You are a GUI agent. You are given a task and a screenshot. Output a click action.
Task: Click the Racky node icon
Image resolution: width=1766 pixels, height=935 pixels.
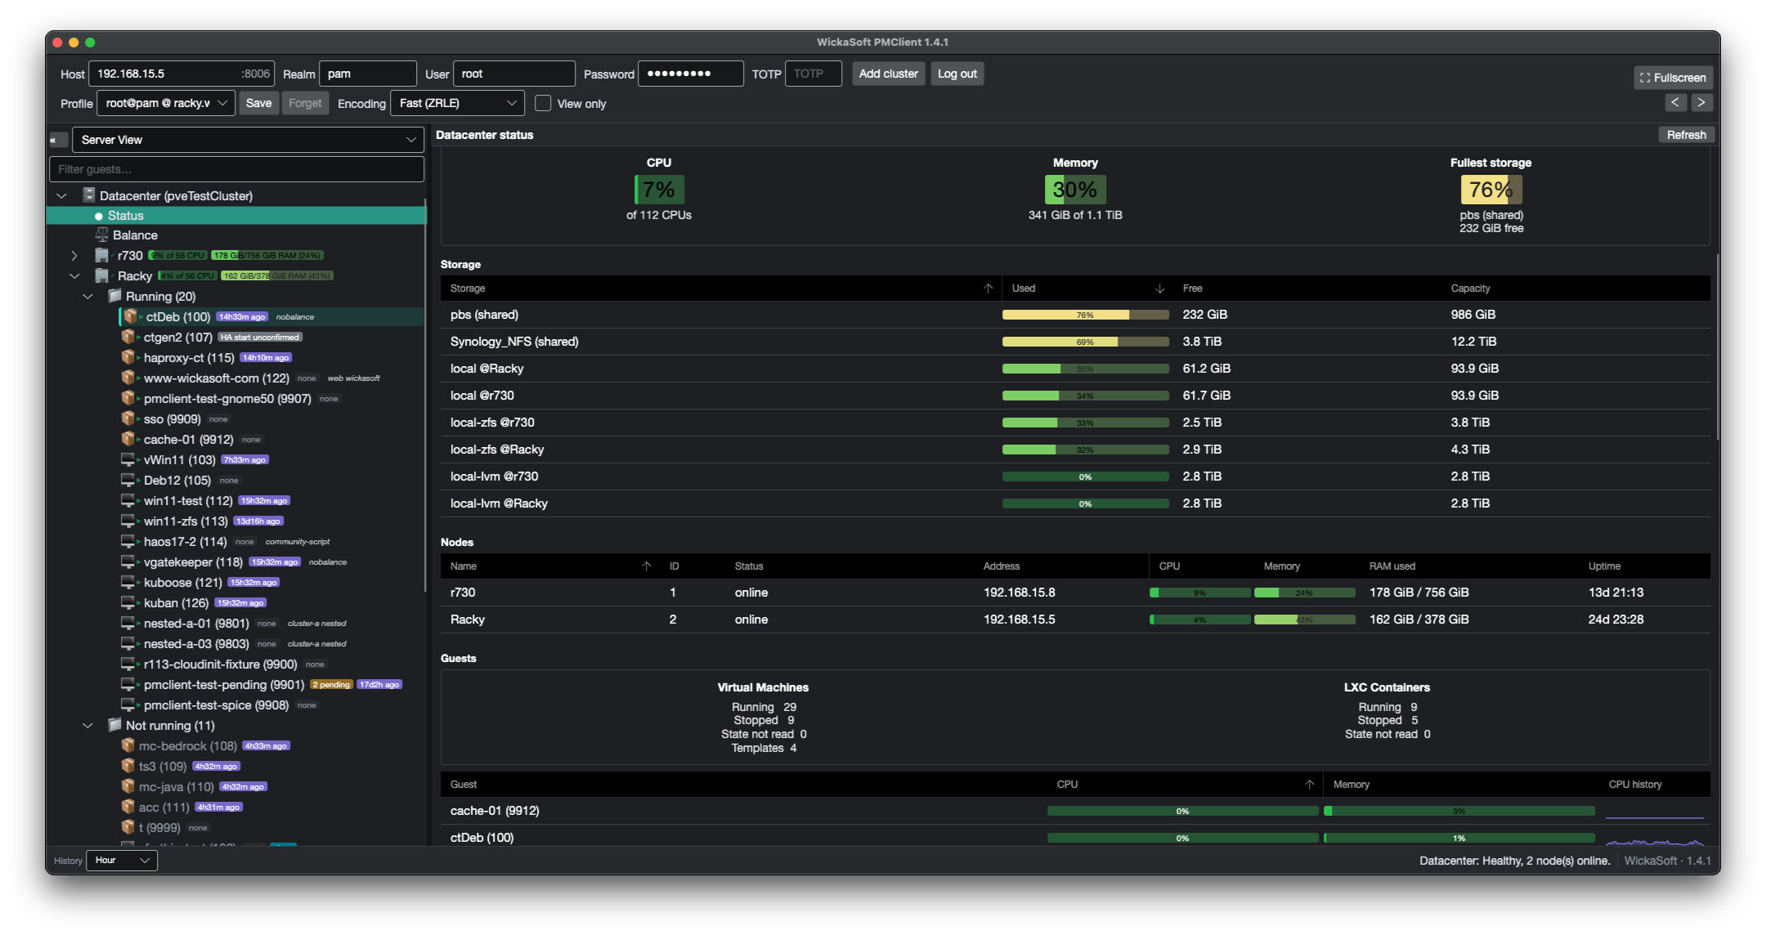tap(102, 275)
